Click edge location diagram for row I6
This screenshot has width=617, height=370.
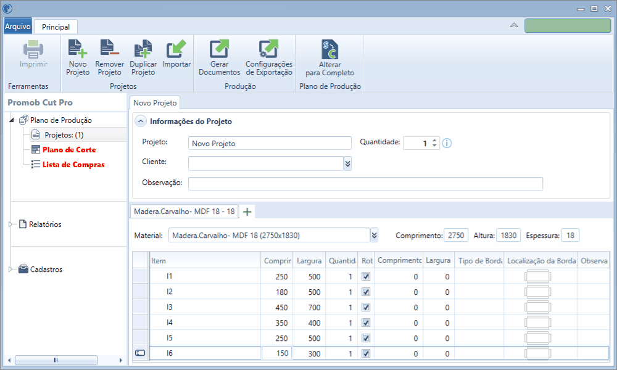coord(537,353)
